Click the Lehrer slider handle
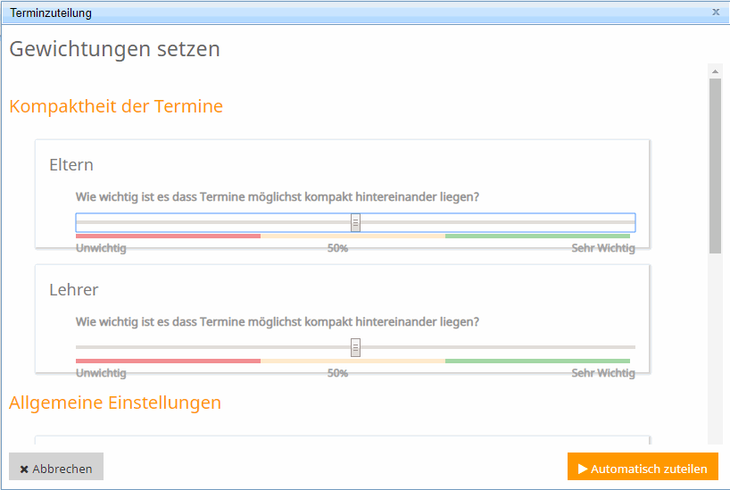This screenshot has width=730, height=490. (355, 347)
